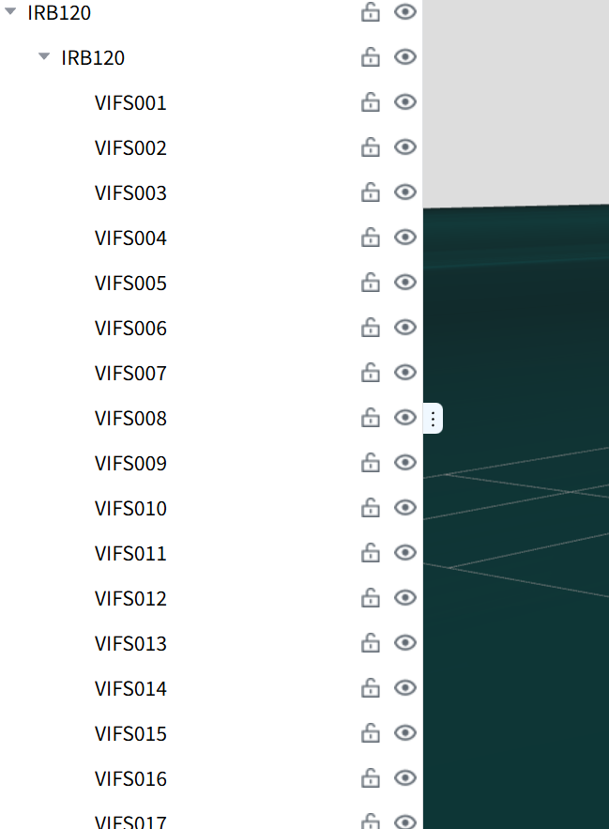609x829 pixels.
Task: Toggle lock on VIFS010
Action: tap(370, 508)
